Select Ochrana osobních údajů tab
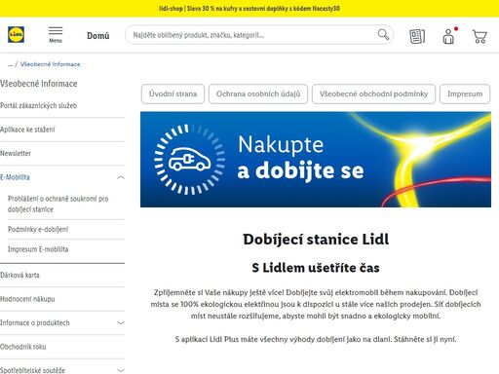Screen dimensions: 499x374 click(x=258, y=93)
